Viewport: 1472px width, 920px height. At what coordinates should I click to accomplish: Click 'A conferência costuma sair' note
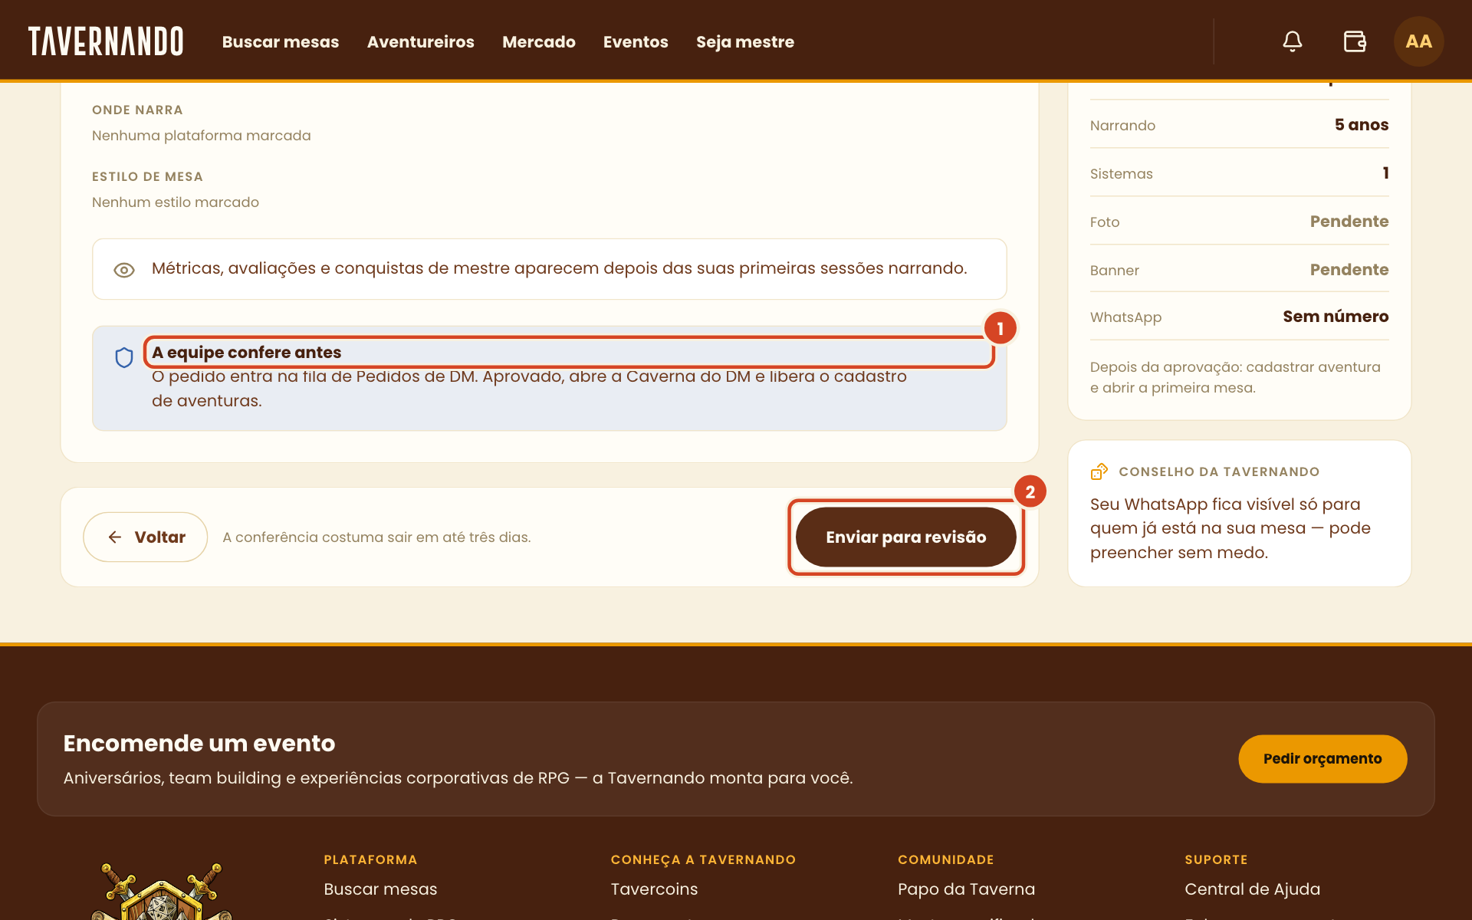pyautogui.click(x=376, y=537)
